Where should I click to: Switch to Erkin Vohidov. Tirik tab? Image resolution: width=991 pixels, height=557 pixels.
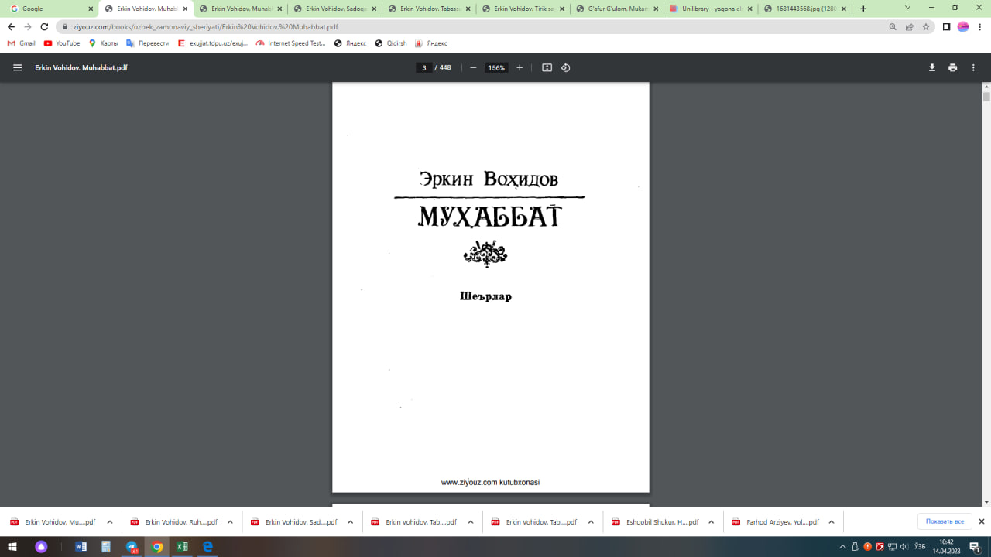(522, 9)
